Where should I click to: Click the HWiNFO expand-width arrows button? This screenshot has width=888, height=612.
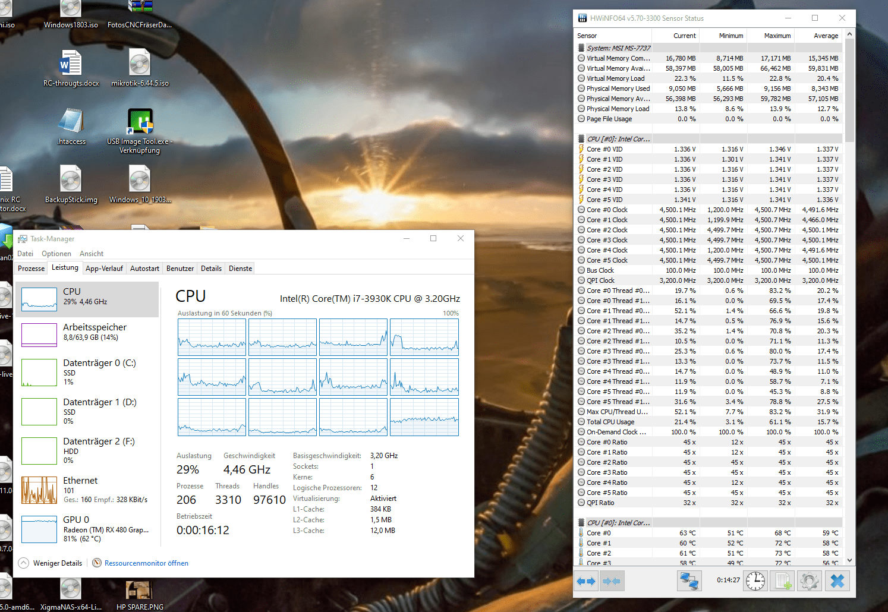(586, 581)
